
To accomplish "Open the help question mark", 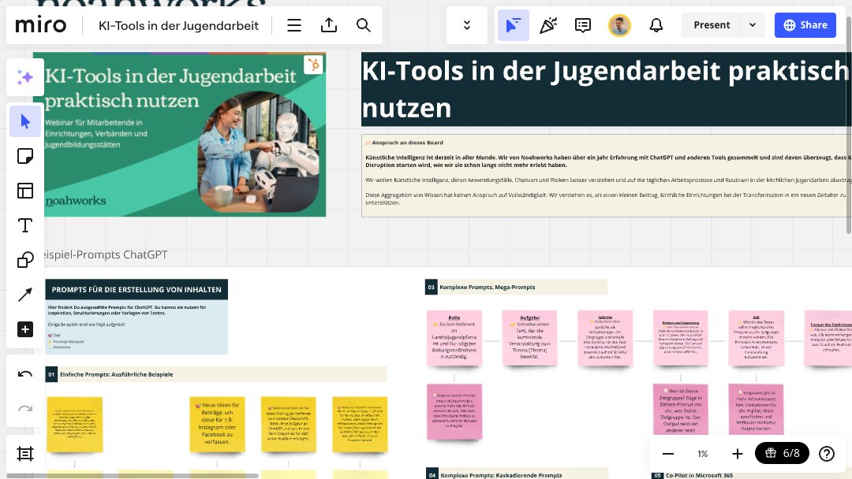I will click(827, 454).
